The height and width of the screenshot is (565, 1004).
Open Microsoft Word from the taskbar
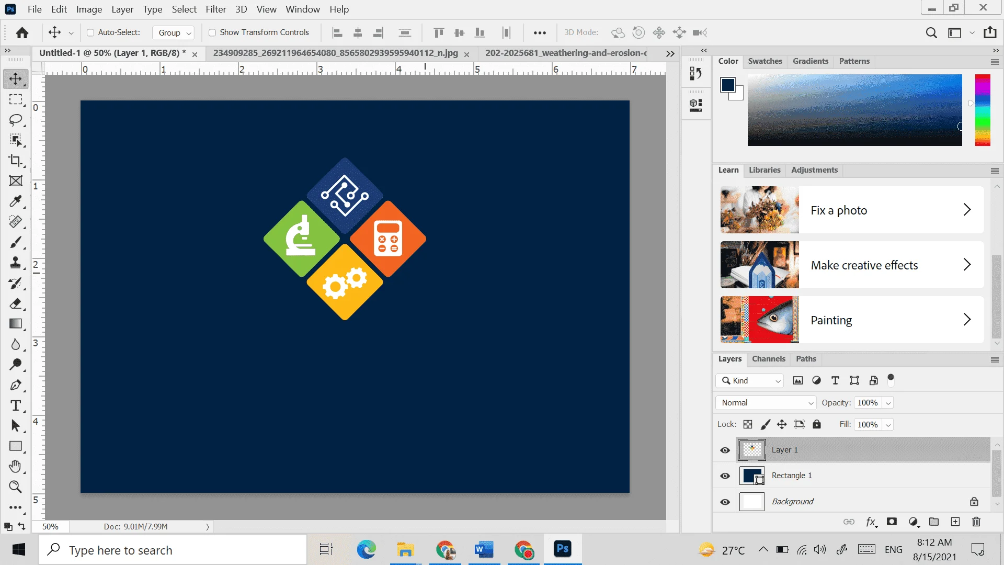click(484, 549)
